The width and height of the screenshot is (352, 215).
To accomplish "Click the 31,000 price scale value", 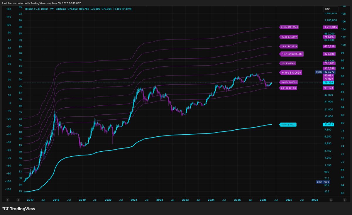I will (329, 102).
